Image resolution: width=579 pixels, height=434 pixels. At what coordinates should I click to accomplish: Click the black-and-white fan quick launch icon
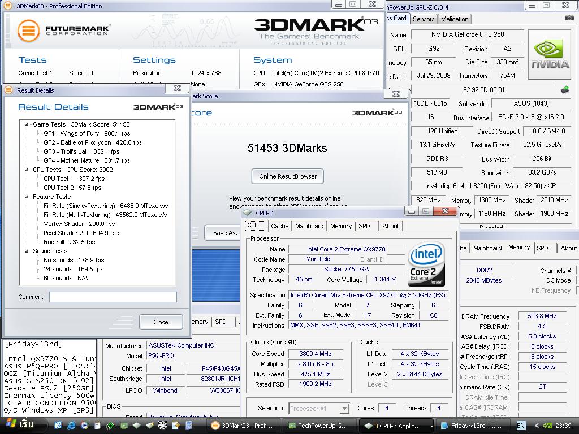(162, 426)
